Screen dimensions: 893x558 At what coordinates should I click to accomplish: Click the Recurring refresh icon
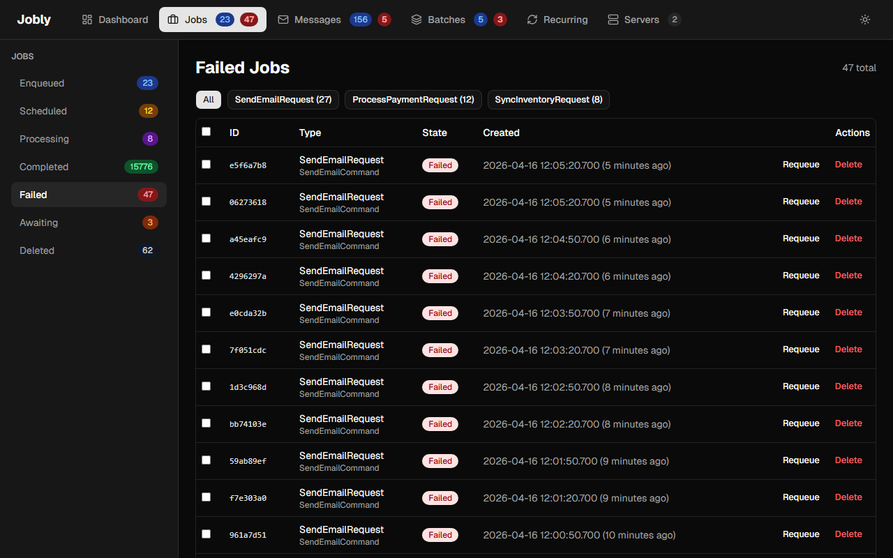click(532, 20)
